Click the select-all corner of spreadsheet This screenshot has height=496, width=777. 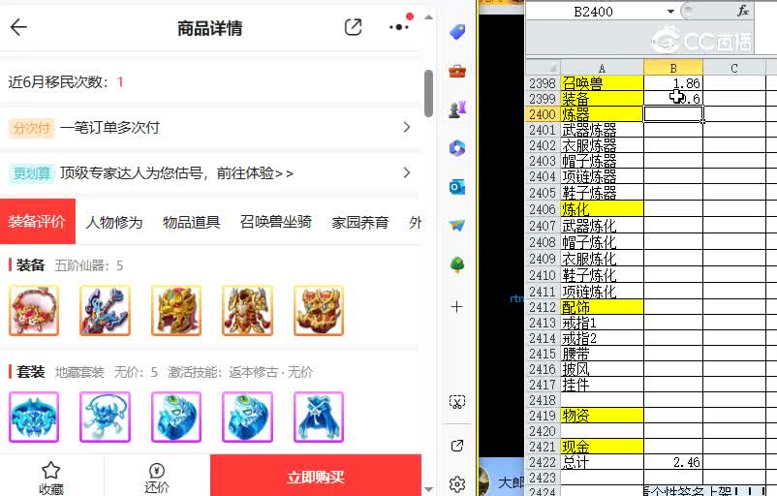[544, 68]
